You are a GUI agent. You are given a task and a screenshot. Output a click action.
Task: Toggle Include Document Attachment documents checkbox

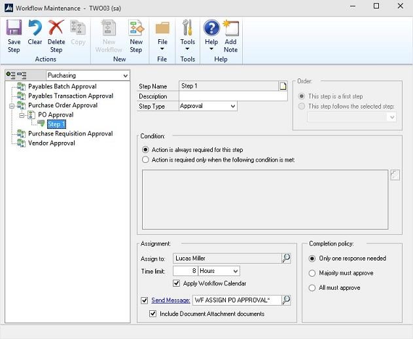[153, 313]
